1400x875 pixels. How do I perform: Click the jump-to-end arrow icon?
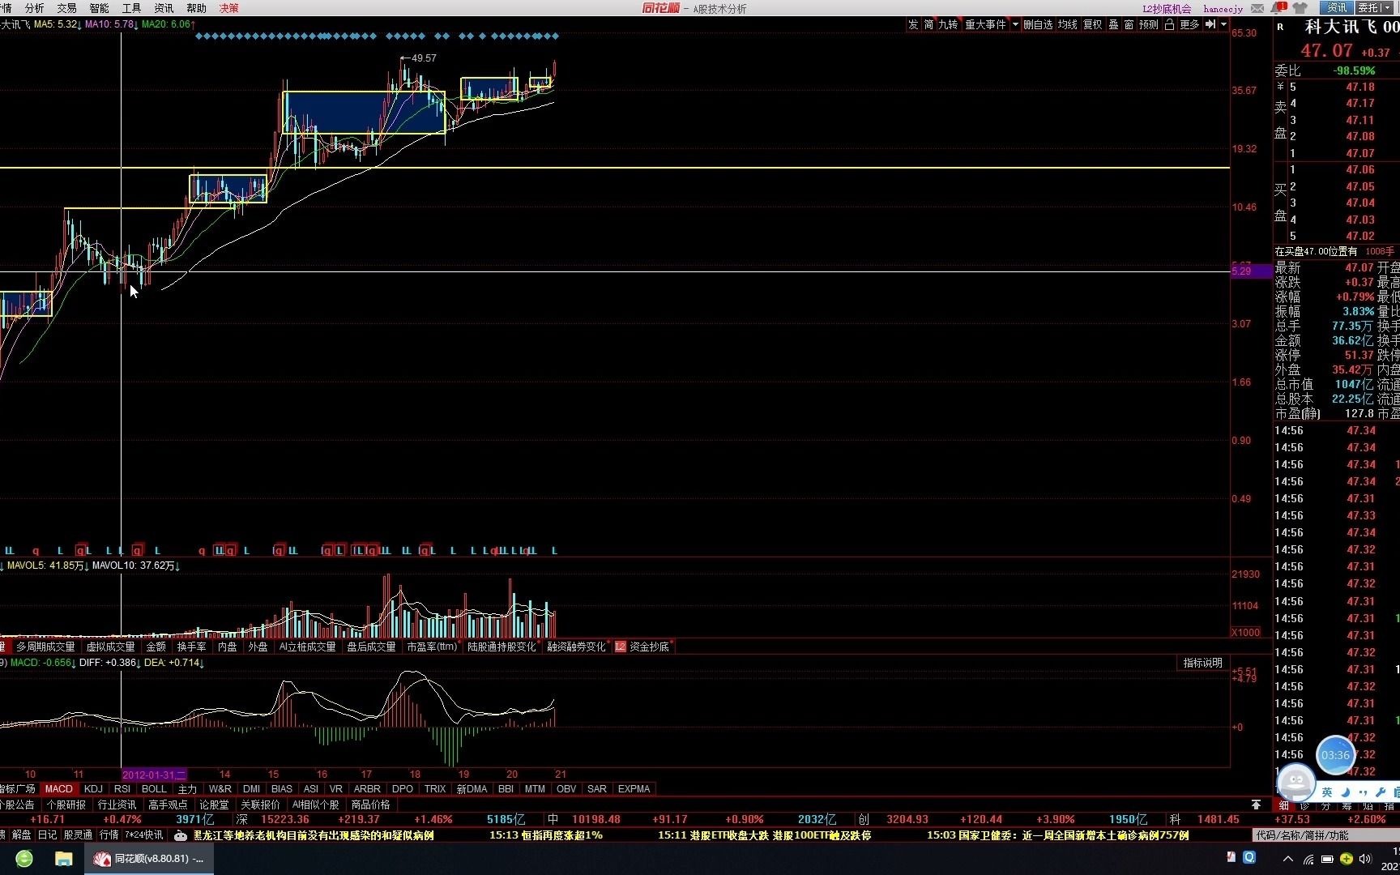tap(1210, 25)
